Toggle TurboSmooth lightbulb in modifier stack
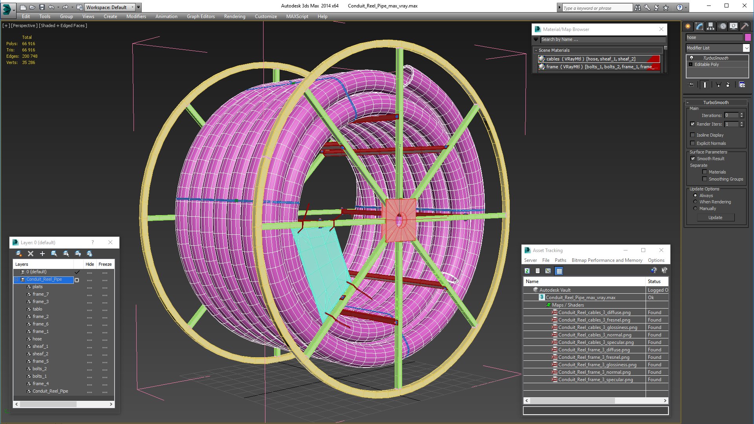Screen dimensions: 754x424 pyautogui.click(x=692, y=58)
